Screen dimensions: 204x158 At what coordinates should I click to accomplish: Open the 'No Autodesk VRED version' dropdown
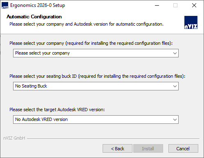96,119
